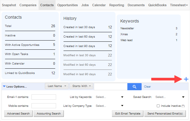Click Send Personalized Email(s) button
Viewport: 190px width, 121px height.
(x=165, y=114)
